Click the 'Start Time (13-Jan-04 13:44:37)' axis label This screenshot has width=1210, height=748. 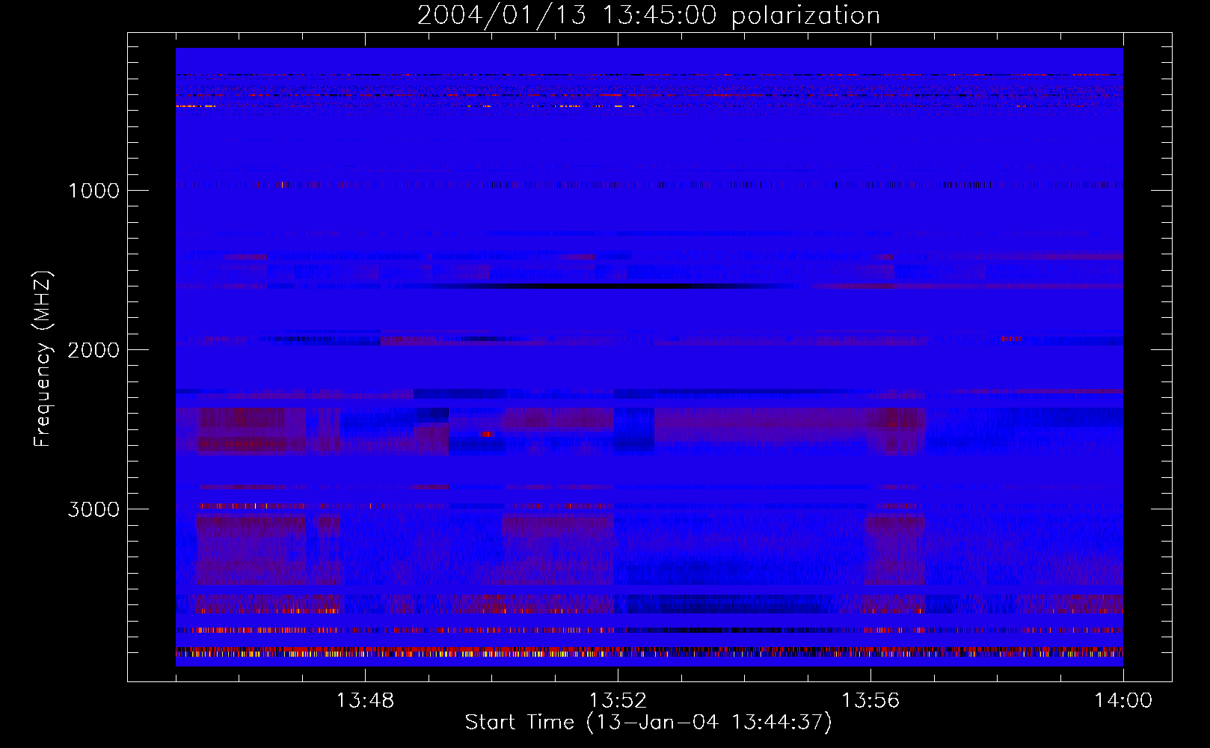pyautogui.click(x=648, y=723)
